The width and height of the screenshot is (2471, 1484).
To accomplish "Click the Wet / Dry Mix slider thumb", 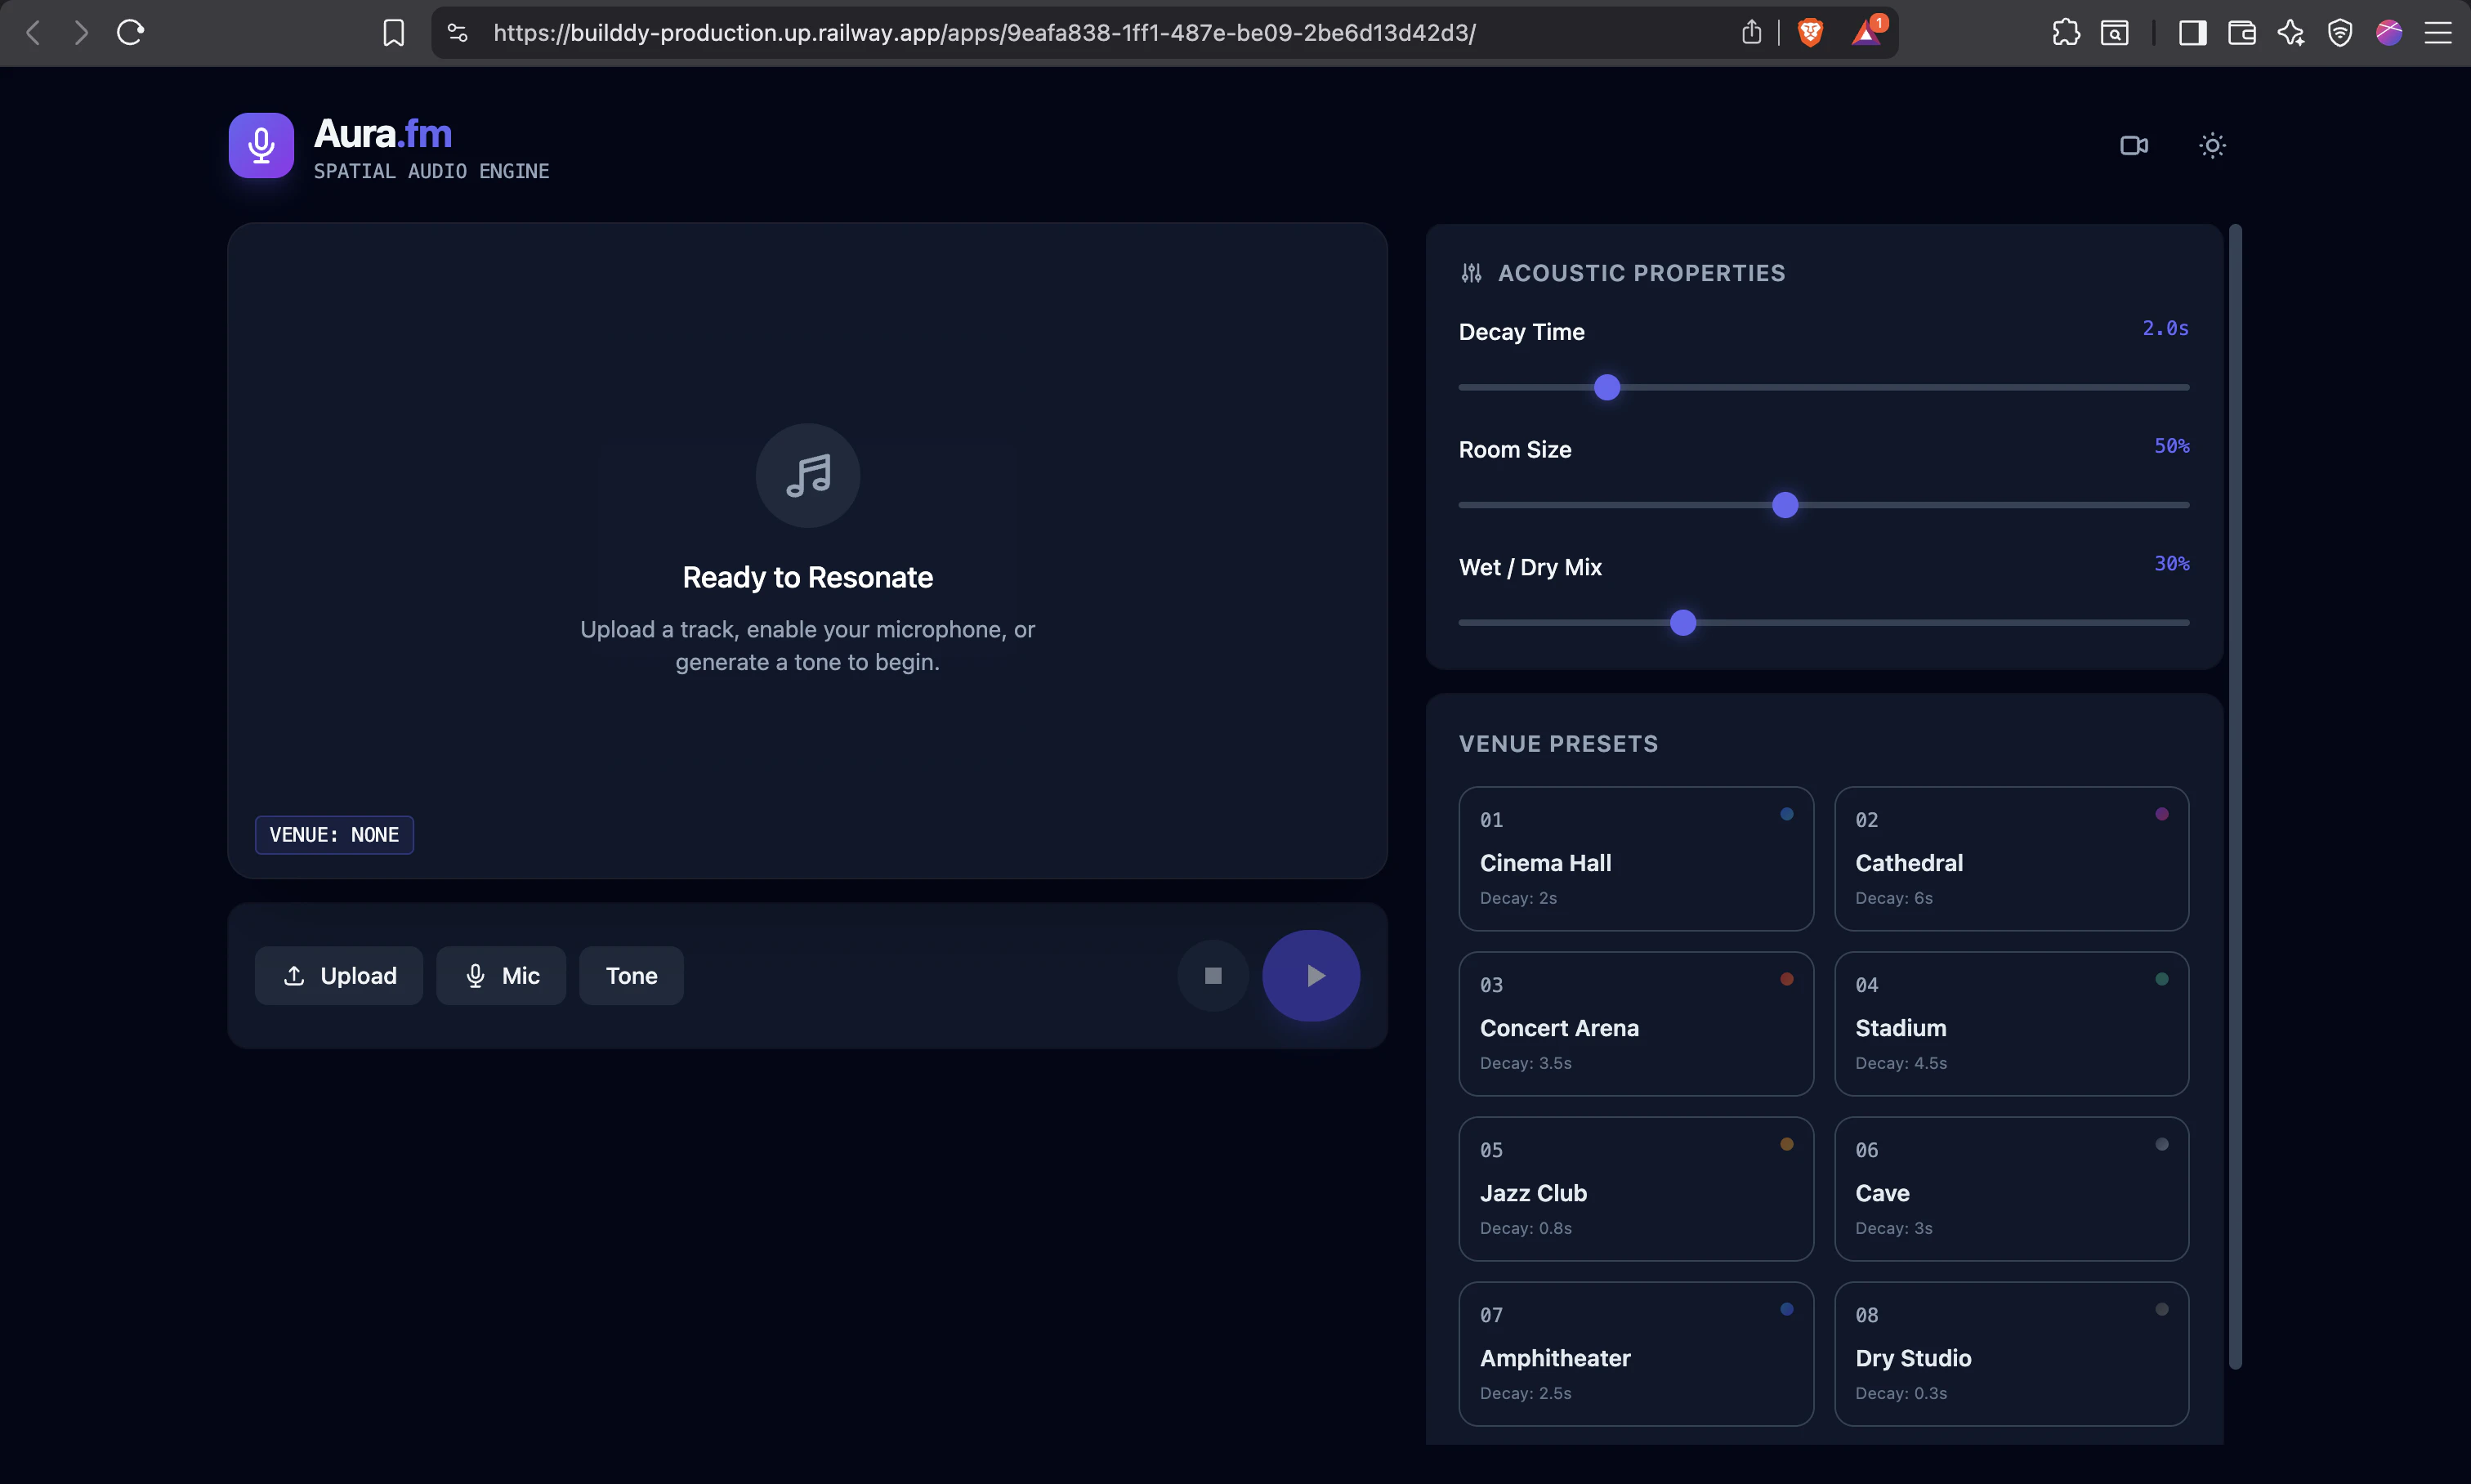I will coord(1683,623).
